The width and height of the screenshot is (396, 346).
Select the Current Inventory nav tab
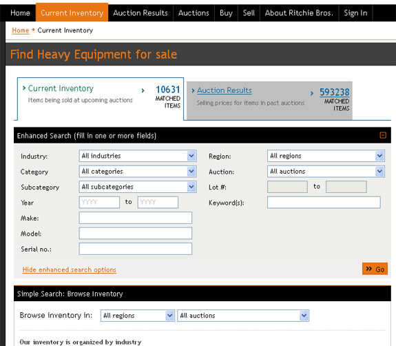click(72, 12)
